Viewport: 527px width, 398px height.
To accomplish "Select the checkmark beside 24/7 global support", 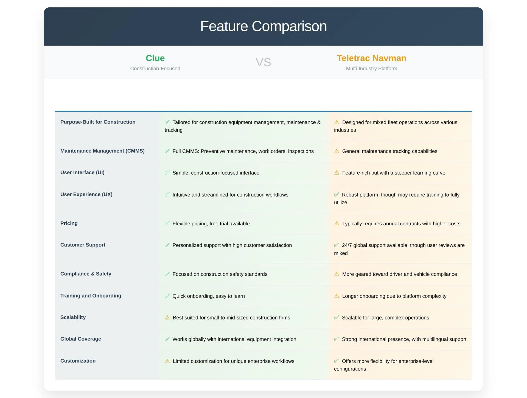I will tap(337, 245).
